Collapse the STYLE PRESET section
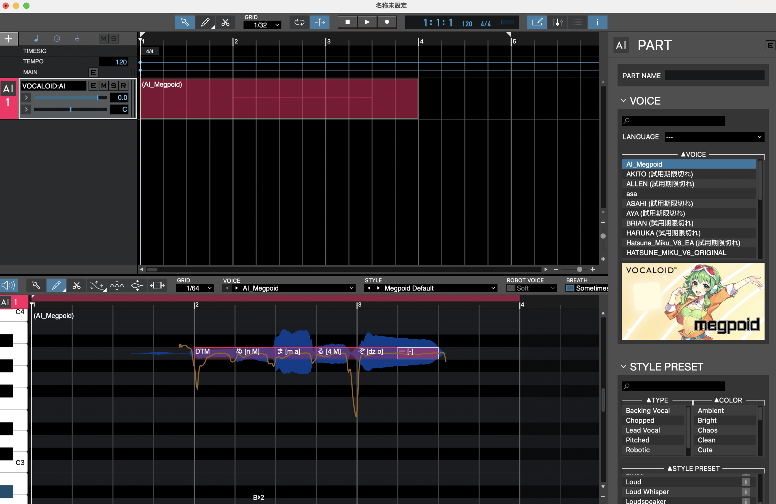The width and height of the screenshot is (776, 504). [x=624, y=367]
